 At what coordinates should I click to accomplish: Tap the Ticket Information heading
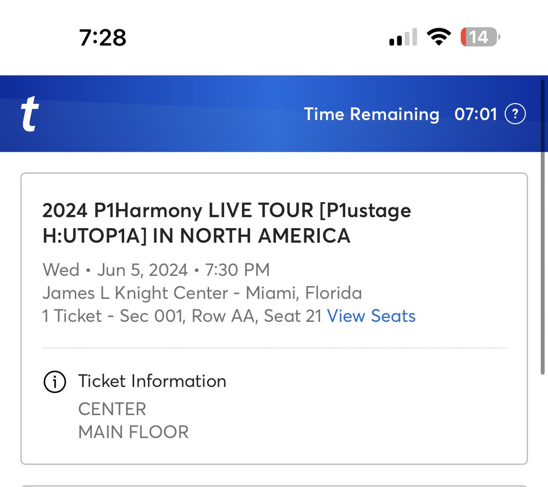(x=152, y=381)
